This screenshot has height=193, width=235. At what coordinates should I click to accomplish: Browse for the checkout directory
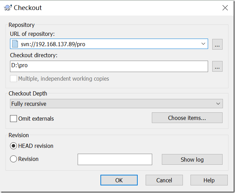tap(217, 66)
